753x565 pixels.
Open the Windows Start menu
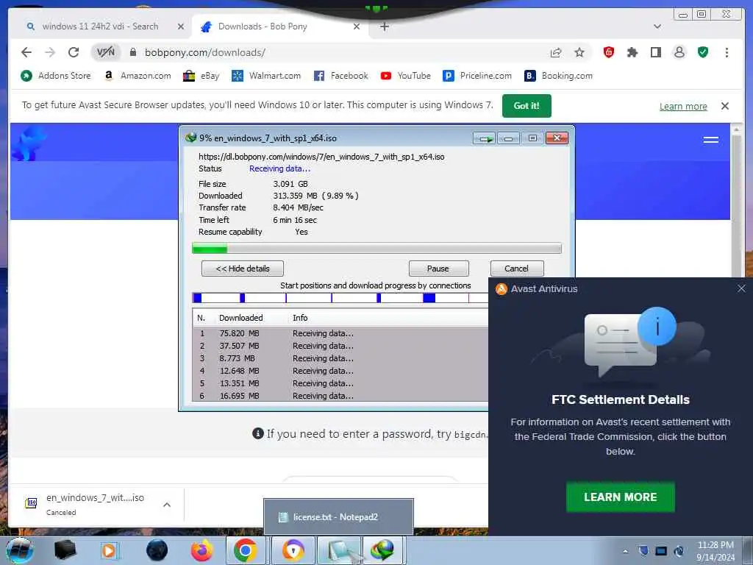click(19, 550)
